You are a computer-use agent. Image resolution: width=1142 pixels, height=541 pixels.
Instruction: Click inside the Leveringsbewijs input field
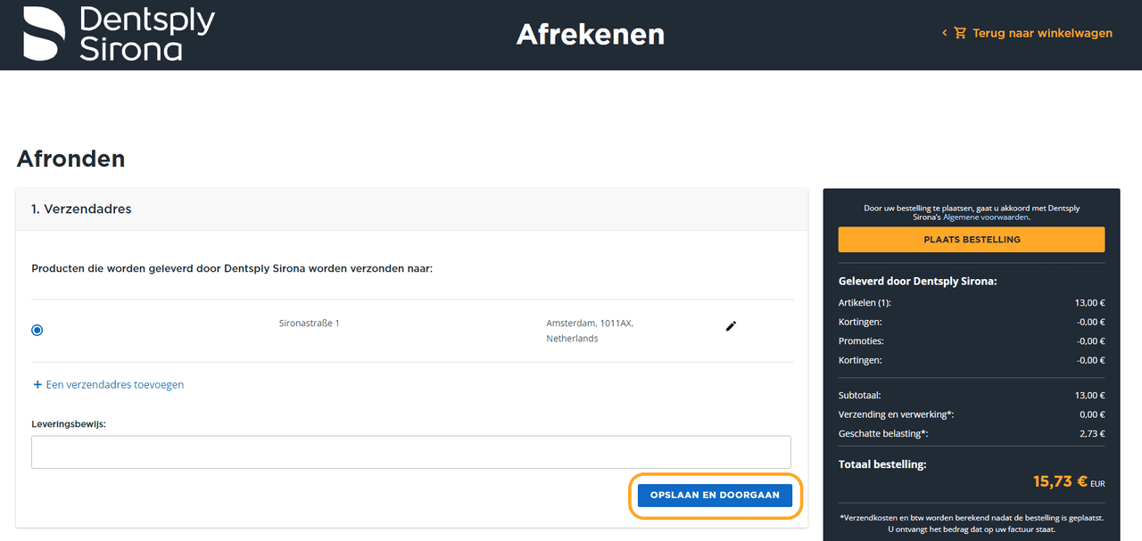[x=410, y=452]
